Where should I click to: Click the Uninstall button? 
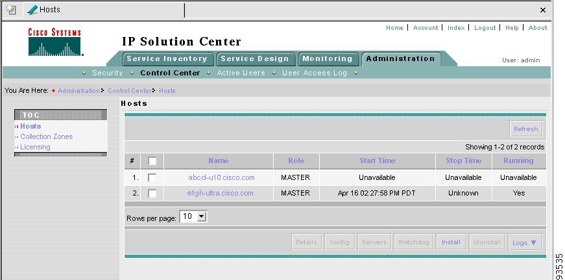pos(487,242)
